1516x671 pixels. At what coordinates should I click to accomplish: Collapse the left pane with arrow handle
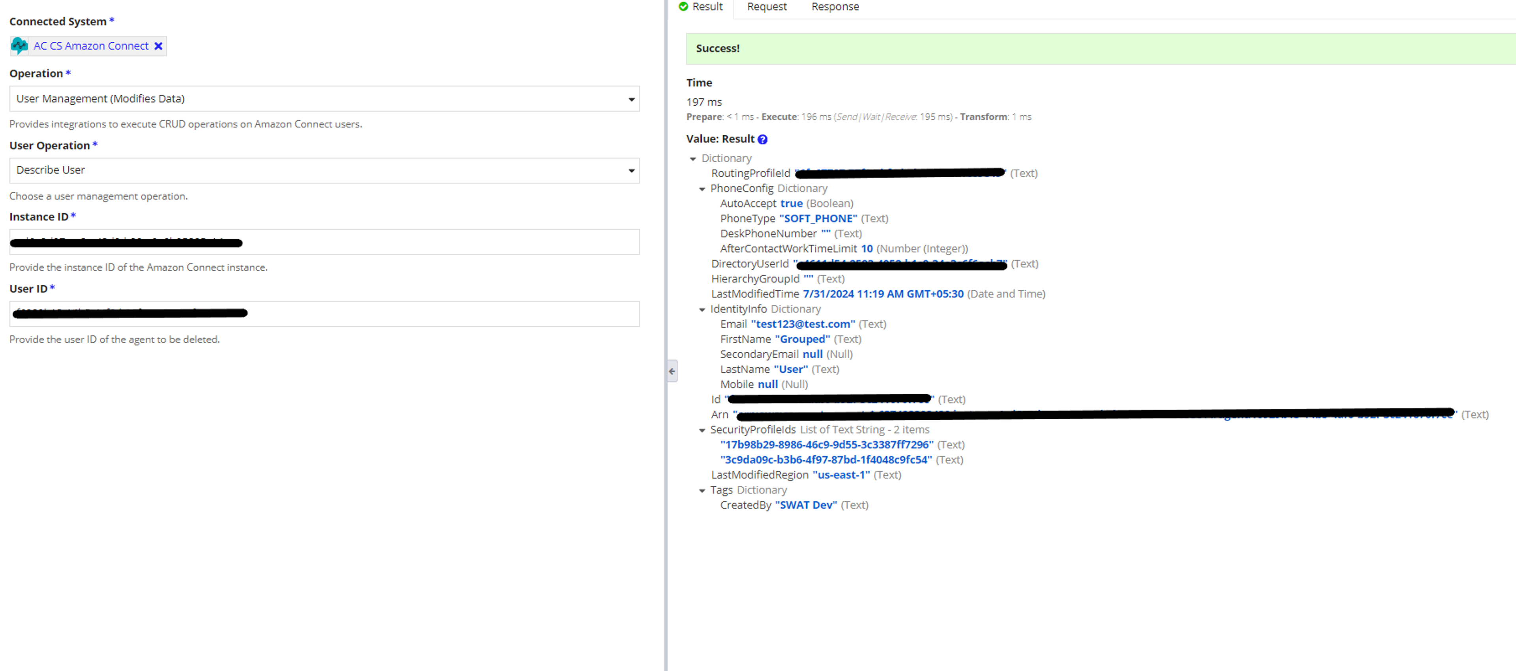tap(672, 372)
